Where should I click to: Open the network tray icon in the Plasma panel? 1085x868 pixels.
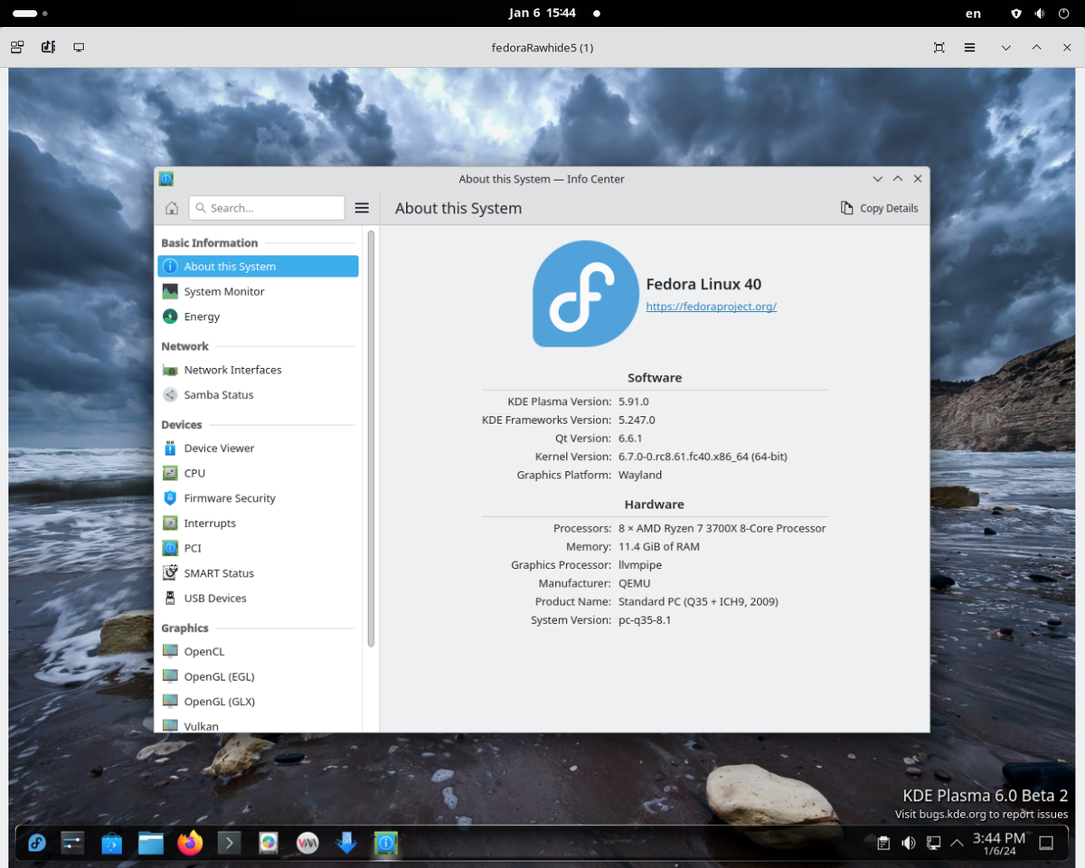[932, 844]
